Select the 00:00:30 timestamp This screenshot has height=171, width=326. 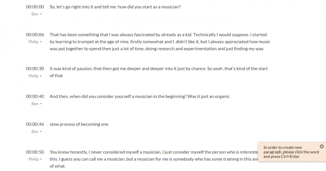(35, 69)
